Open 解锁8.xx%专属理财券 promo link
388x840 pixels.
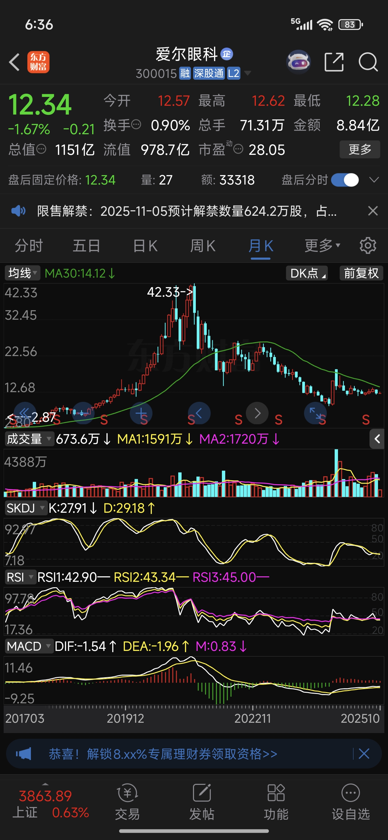[x=163, y=754]
